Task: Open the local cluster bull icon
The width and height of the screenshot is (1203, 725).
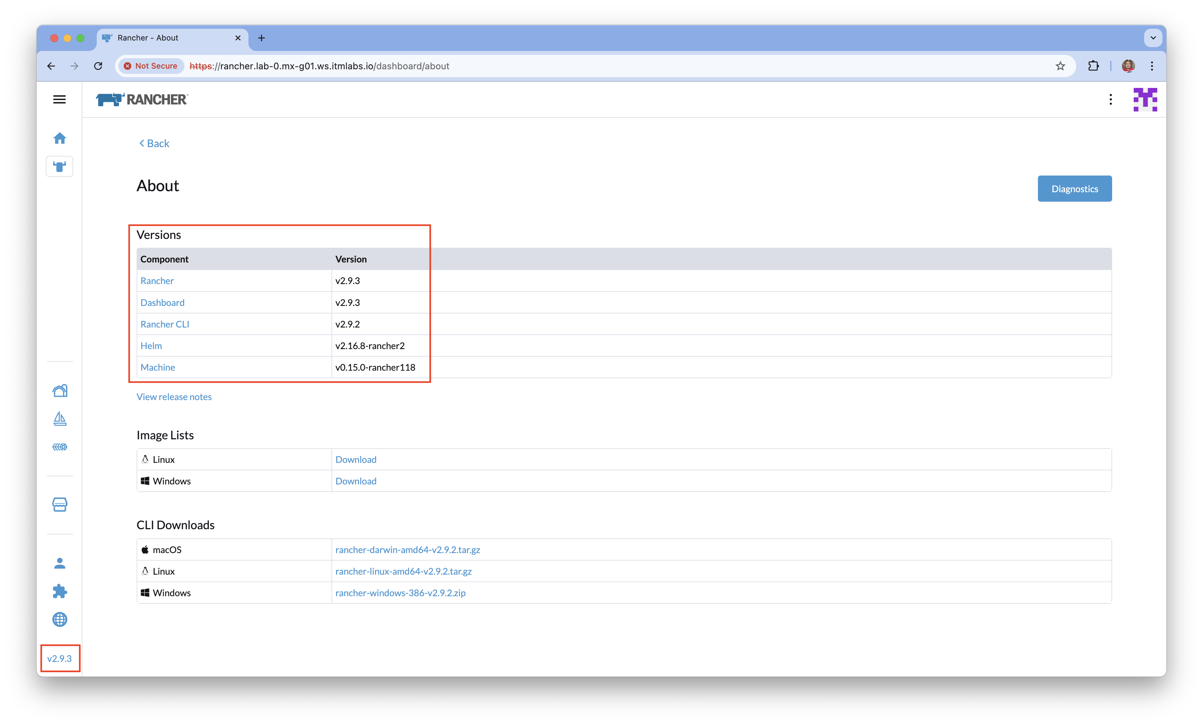Action: click(59, 166)
